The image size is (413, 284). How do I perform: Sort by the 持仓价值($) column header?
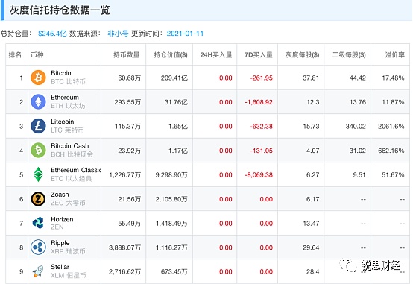[x=171, y=55]
